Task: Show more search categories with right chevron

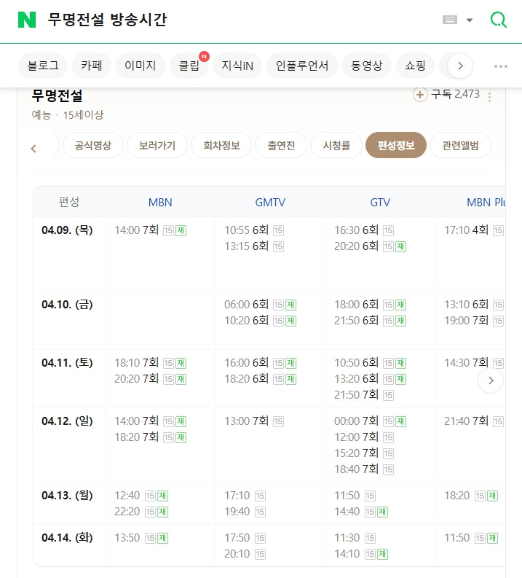Action: click(460, 66)
